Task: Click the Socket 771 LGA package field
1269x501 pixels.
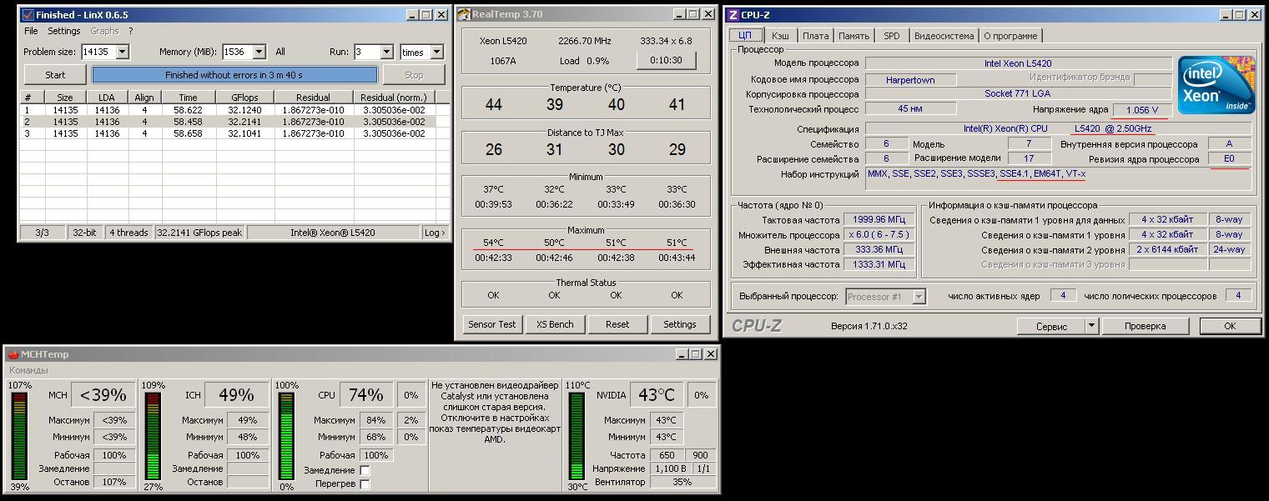Action: click(x=1018, y=93)
